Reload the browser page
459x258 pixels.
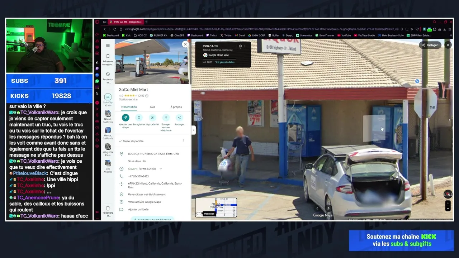(115, 29)
